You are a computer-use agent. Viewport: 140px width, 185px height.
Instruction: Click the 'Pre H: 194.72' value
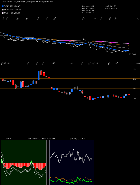tap(88, 8)
